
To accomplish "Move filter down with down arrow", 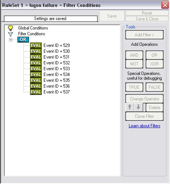I will pyautogui.click(x=138, y=107).
